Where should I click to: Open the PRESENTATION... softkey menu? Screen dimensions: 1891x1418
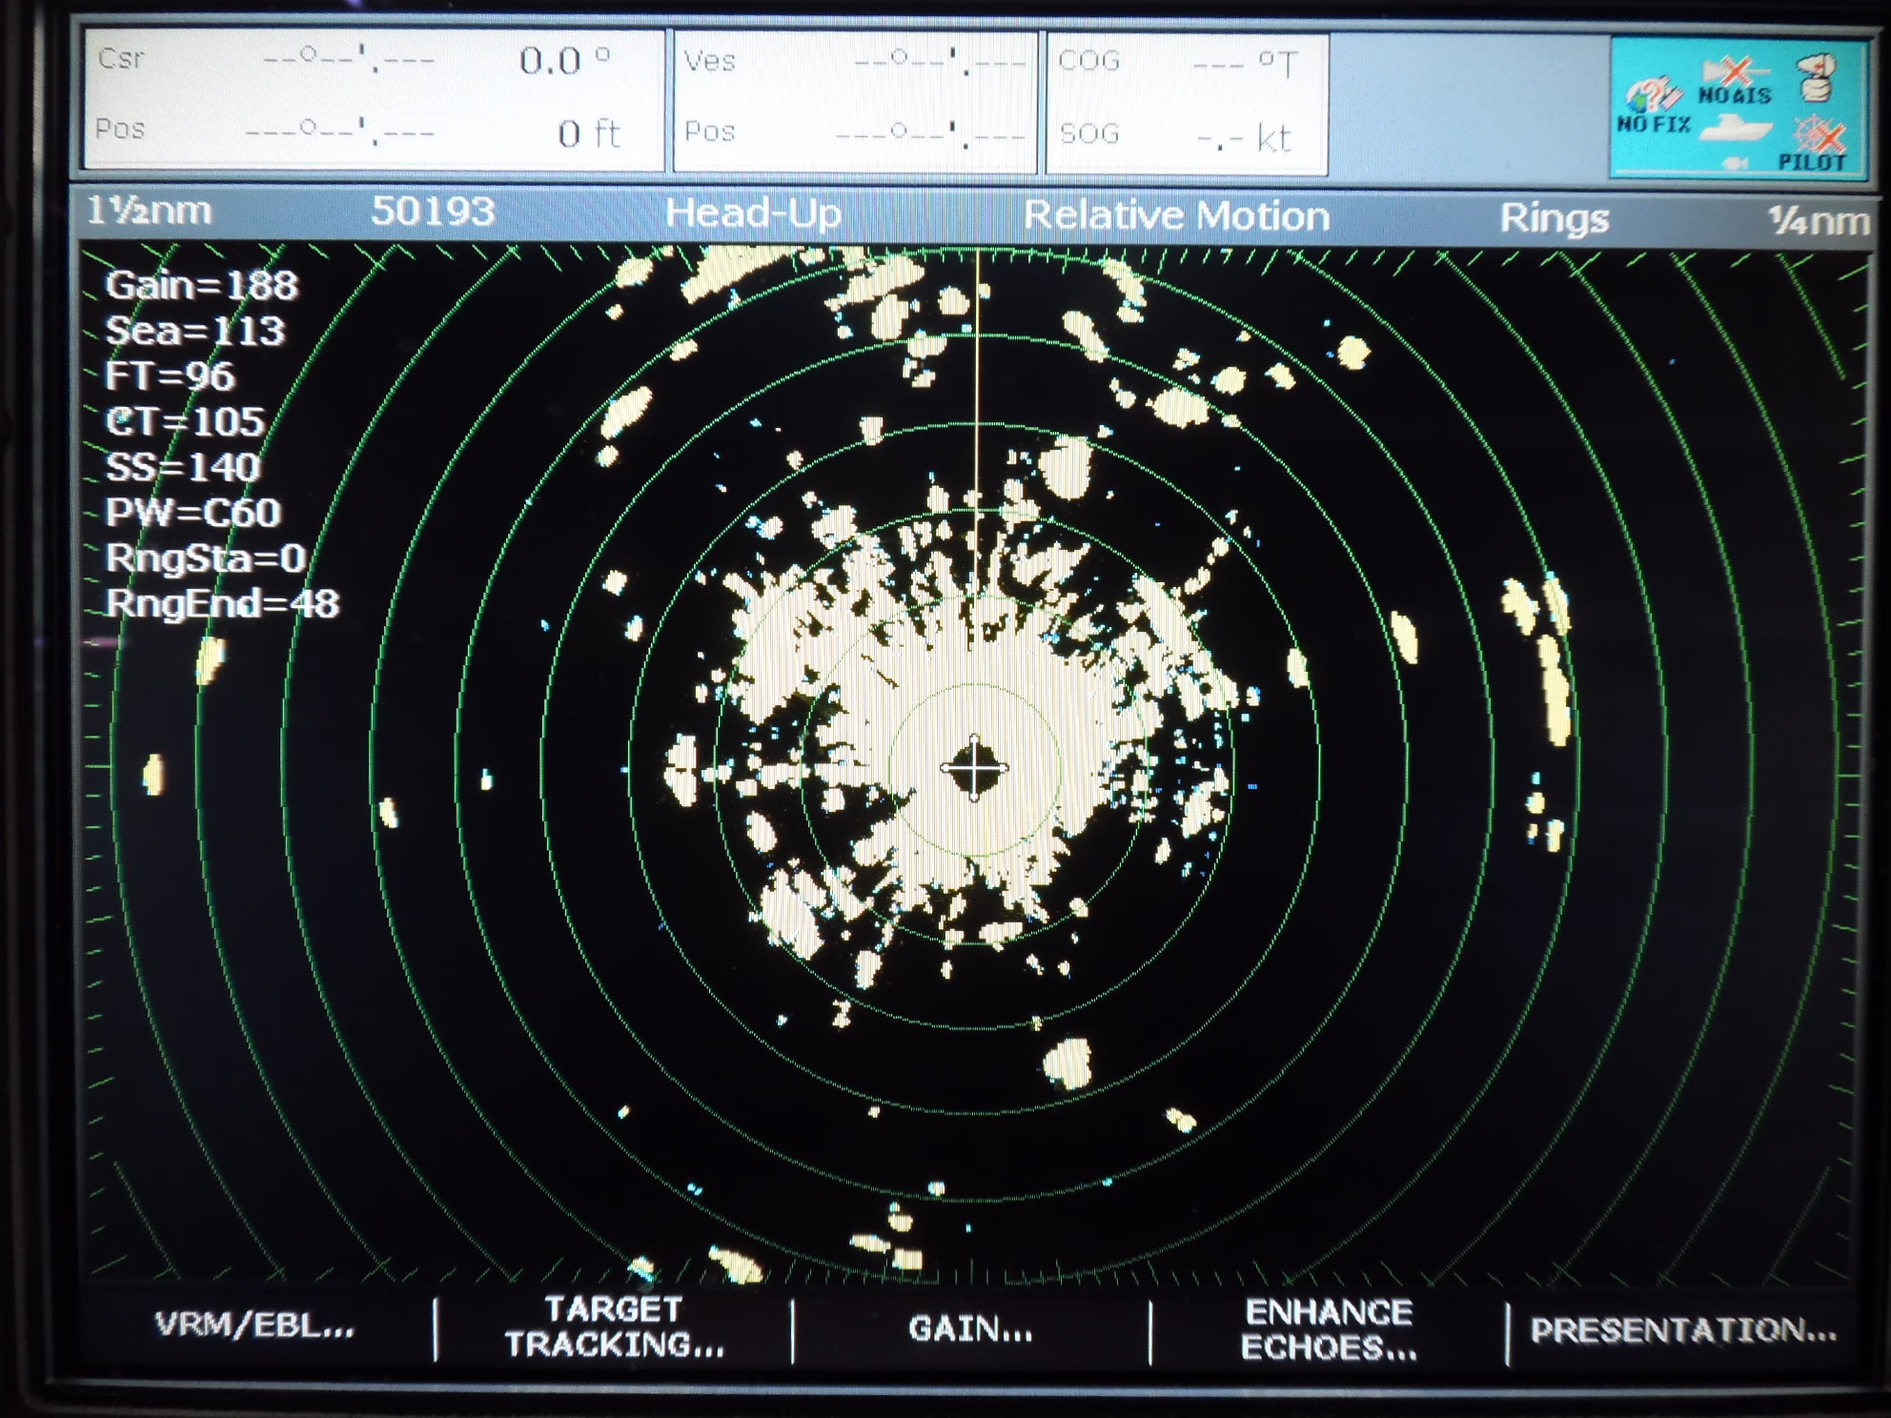[x=1683, y=1330]
